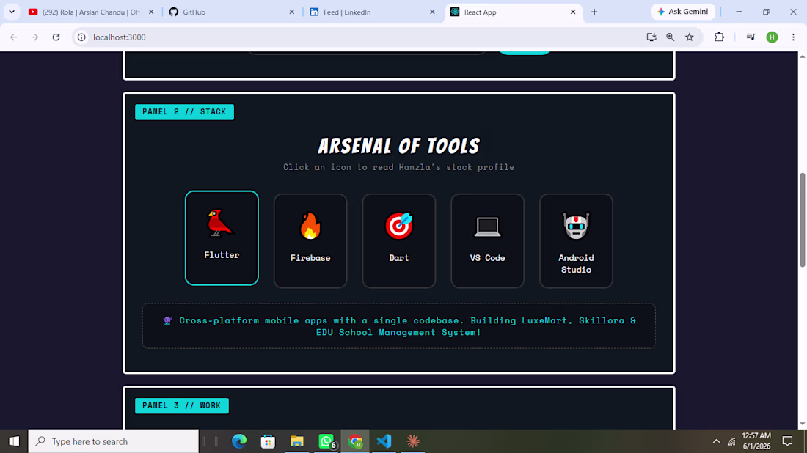Viewport: 807px width, 453px height.
Task: Open Microsoft Store from taskbar
Action: [268, 441]
